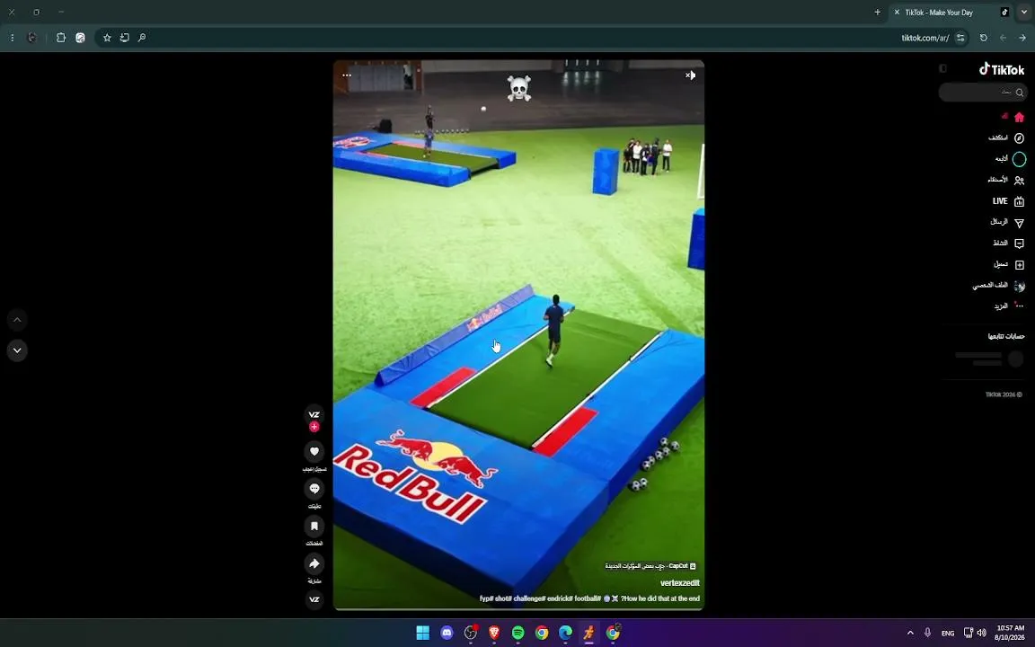The height and width of the screenshot is (647, 1035).
Task: Open Brave browser from the taskbar
Action: tap(494, 633)
